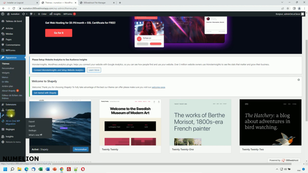Image resolution: width=308 pixels, height=173 pixels.
Task: Open En-tête under Apparence
Action: tap(5, 82)
